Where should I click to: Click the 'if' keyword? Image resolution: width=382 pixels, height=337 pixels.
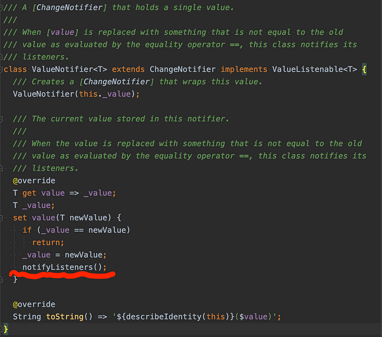[27, 230]
